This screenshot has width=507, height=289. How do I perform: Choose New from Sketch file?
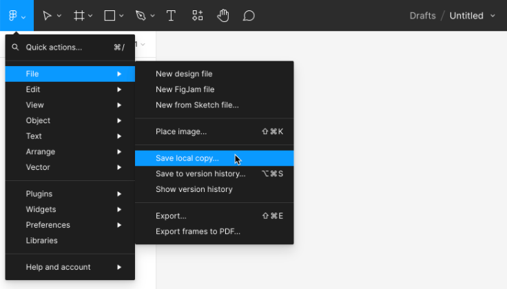pyautogui.click(x=214, y=105)
